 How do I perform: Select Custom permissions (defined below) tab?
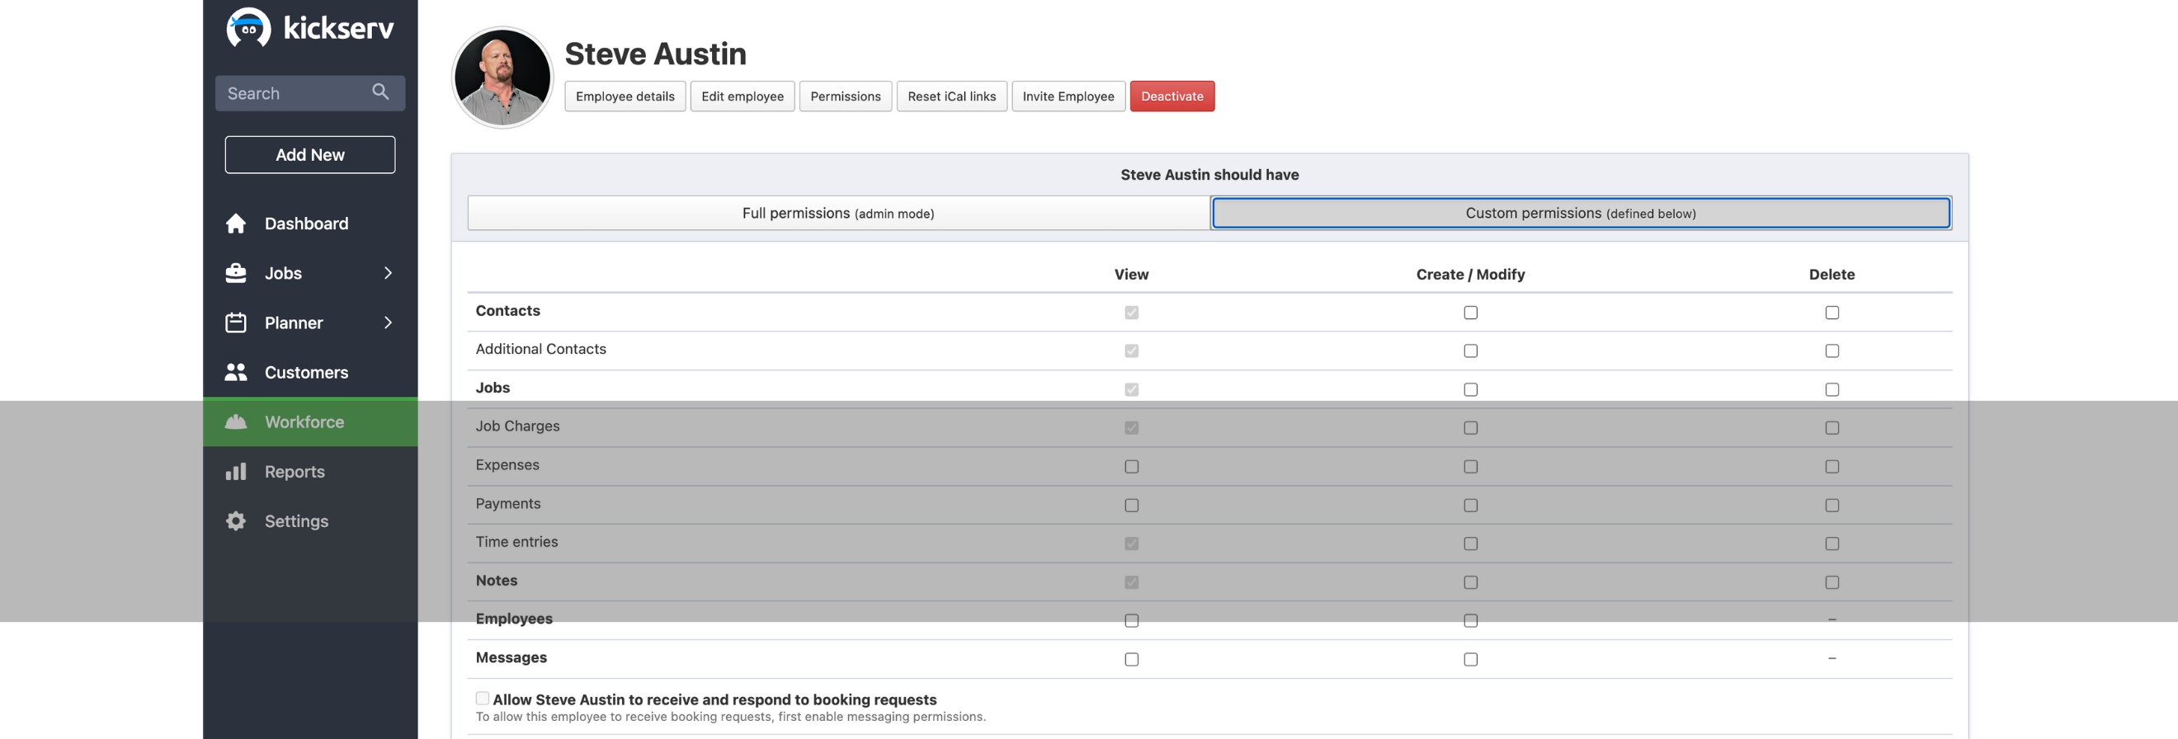coord(1579,213)
